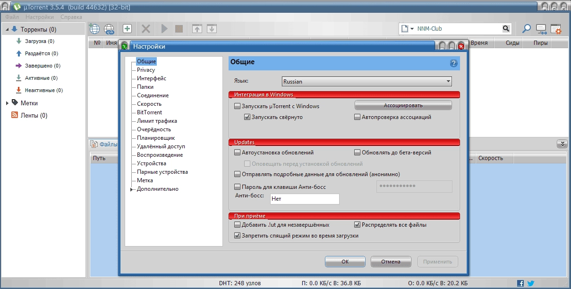Select Интерфейс in the settings tree

(152, 78)
